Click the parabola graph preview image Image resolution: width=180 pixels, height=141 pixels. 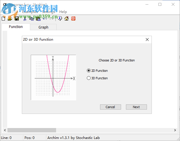click(53, 78)
